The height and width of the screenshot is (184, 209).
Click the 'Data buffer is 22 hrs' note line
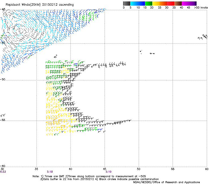99,179
